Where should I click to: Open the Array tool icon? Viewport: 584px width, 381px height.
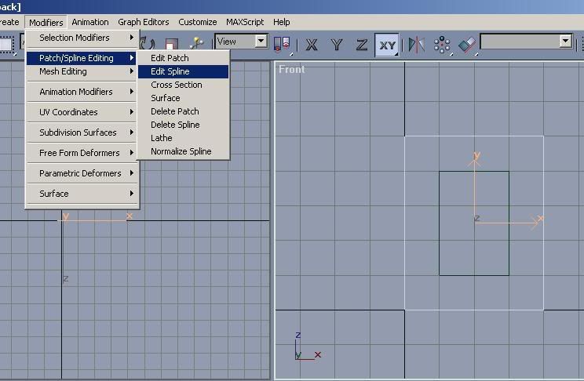pos(442,44)
